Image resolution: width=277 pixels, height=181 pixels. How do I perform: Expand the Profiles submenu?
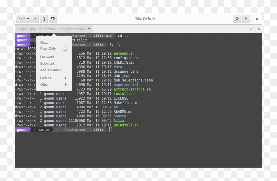pos(54,78)
